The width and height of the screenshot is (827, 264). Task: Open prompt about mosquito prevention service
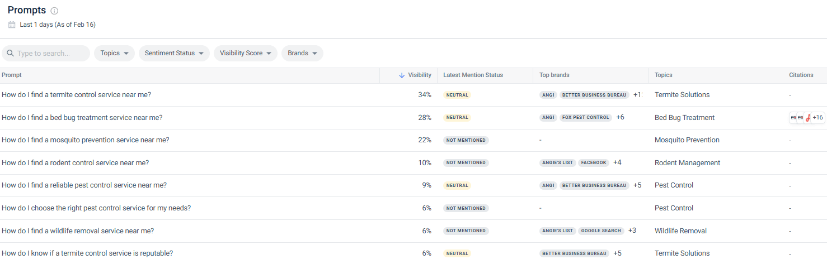86,140
